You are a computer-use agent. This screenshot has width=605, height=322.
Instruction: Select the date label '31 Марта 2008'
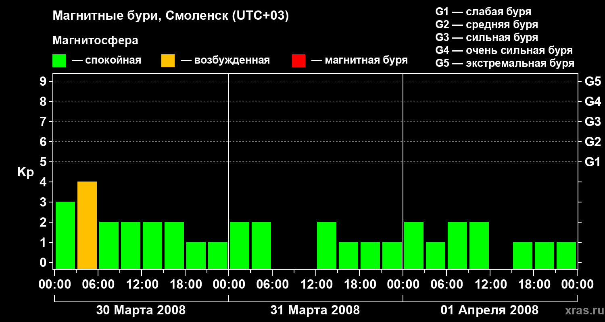click(x=315, y=310)
